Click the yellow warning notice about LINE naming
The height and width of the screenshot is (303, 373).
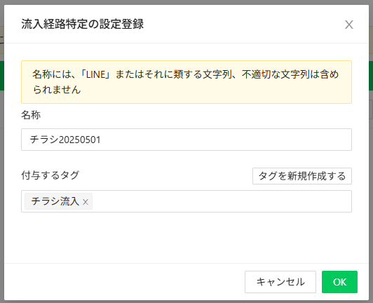pos(186,82)
